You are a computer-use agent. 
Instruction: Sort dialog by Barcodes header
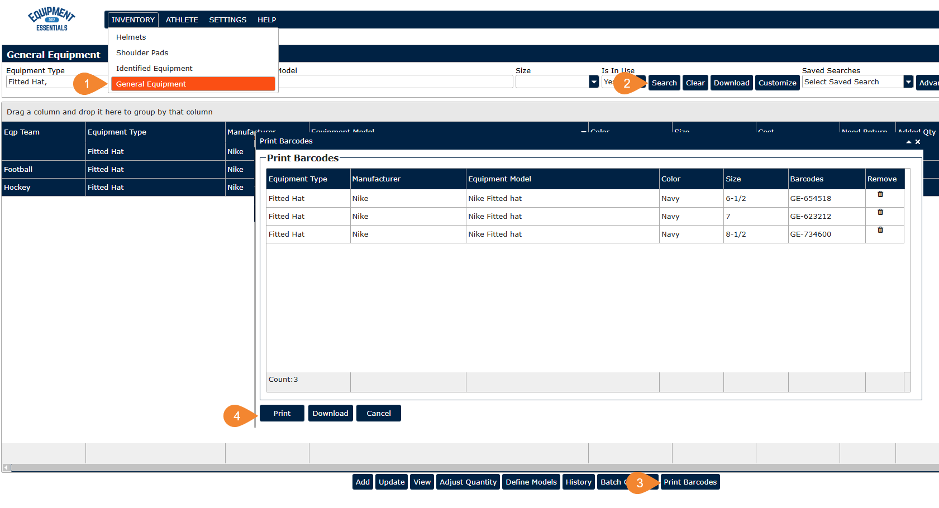(x=827, y=179)
